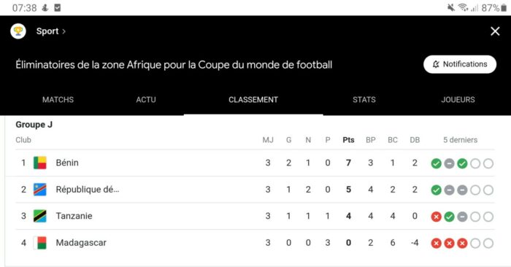Click the Bénin flag icon
This screenshot has width=511, height=267.
tap(40, 163)
